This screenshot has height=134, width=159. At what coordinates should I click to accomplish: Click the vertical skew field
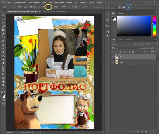click(x=87, y=7)
